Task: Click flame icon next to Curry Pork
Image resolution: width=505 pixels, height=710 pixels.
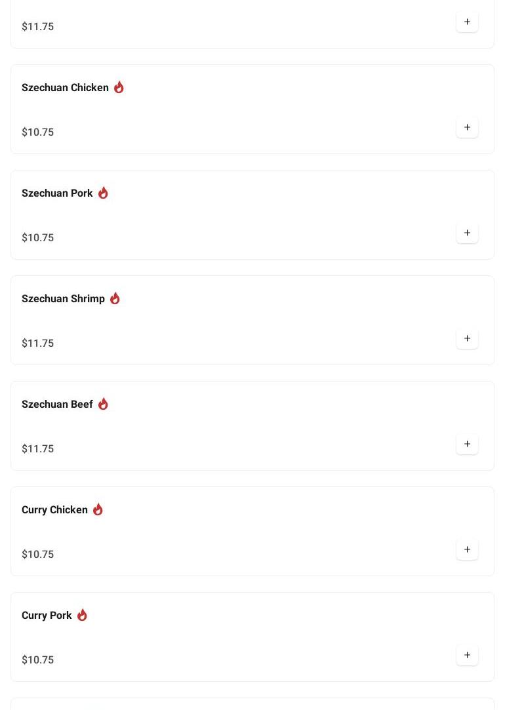Action: point(82,615)
